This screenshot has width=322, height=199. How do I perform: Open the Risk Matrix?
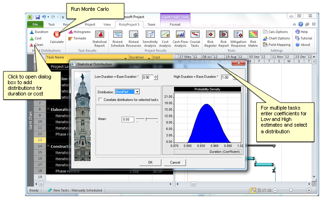tap(253, 39)
